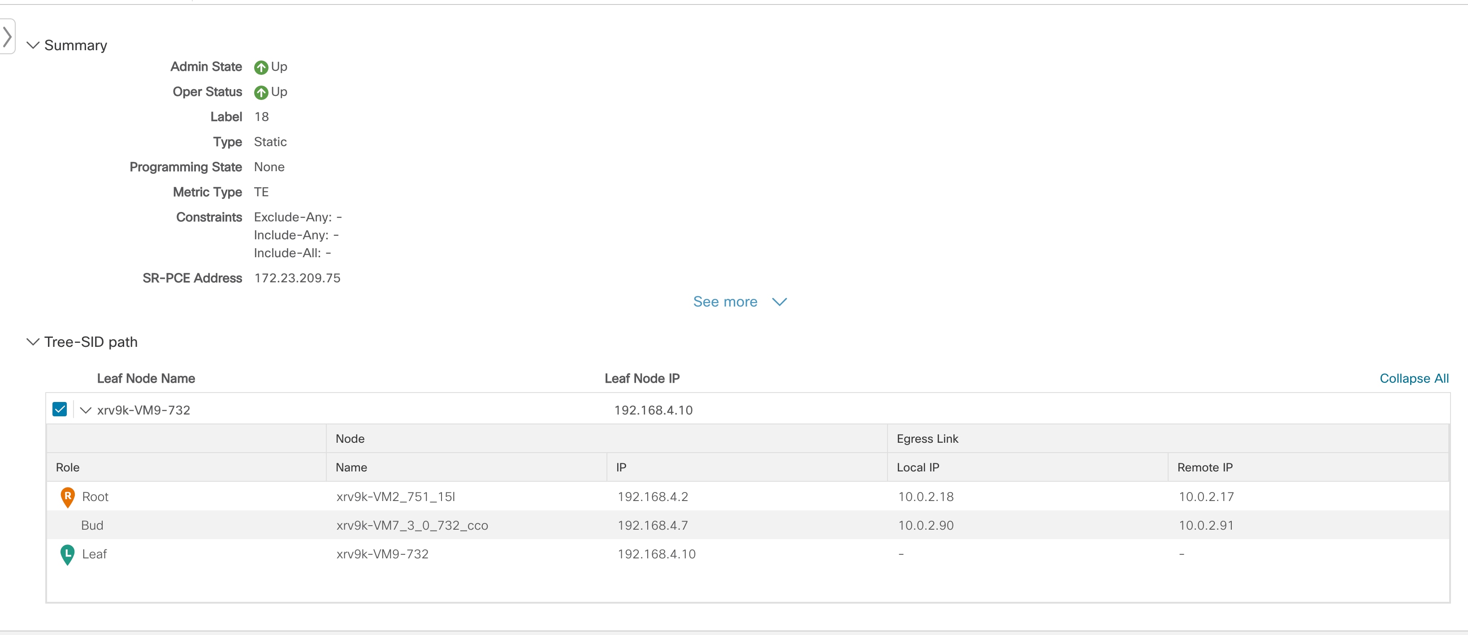Click the SR-PCE Address value 172.23.209.75
Image resolution: width=1468 pixels, height=635 pixels.
tap(298, 278)
